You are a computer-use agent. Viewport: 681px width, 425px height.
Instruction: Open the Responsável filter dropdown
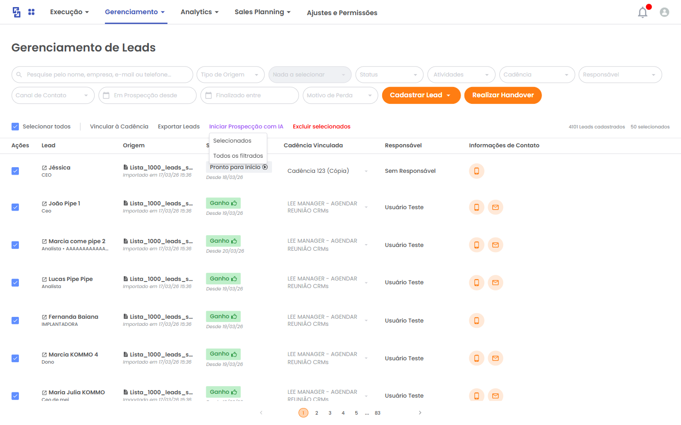click(620, 75)
